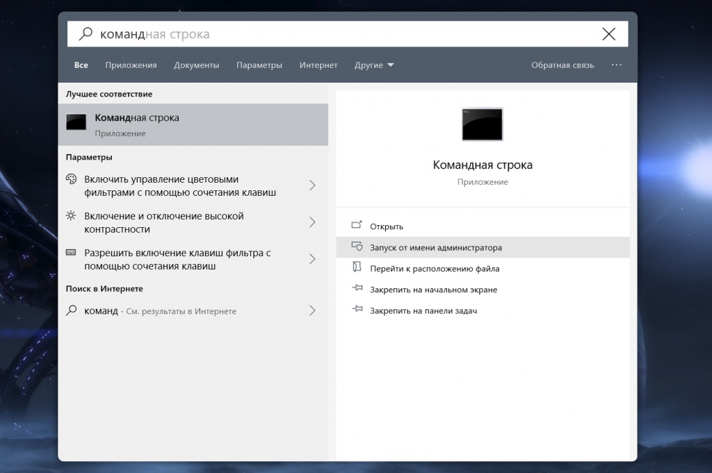Expand arrow for filter keys setting result

click(312, 259)
